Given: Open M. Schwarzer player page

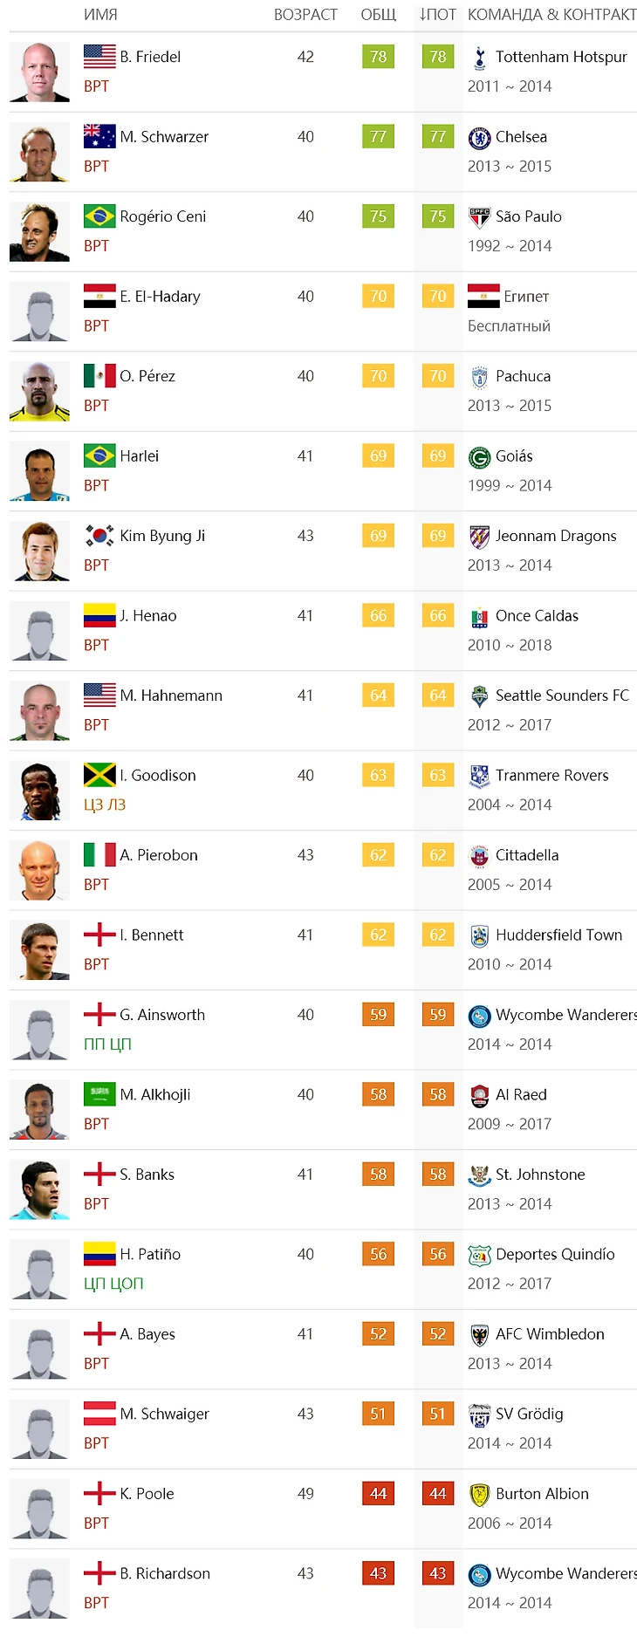Looking at the screenshot, I should point(164,137).
